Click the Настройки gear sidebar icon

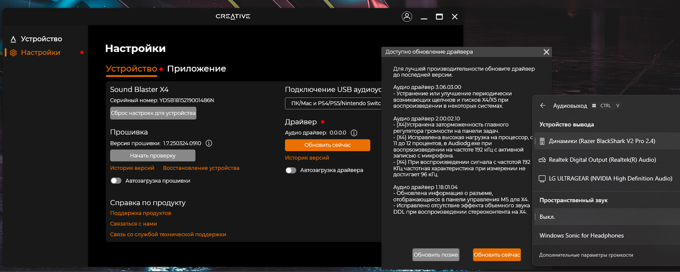(x=13, y=53)
